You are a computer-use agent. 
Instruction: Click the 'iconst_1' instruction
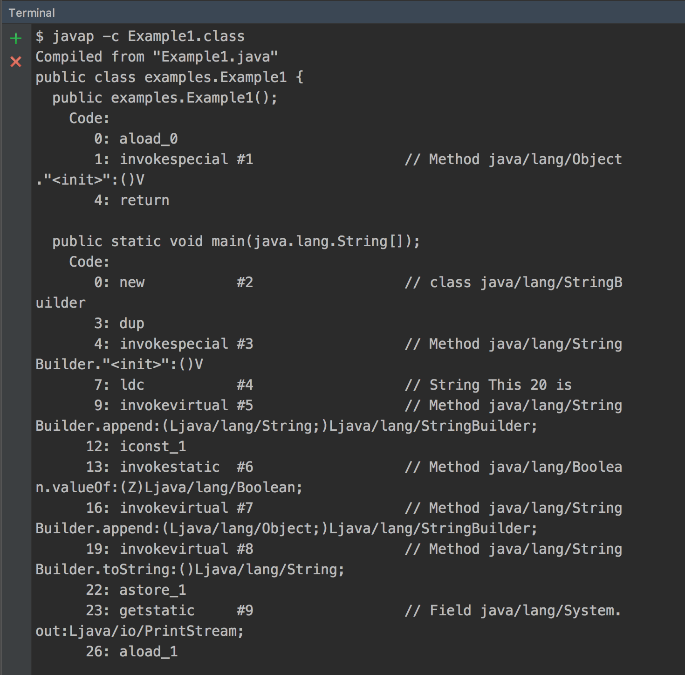152,447
